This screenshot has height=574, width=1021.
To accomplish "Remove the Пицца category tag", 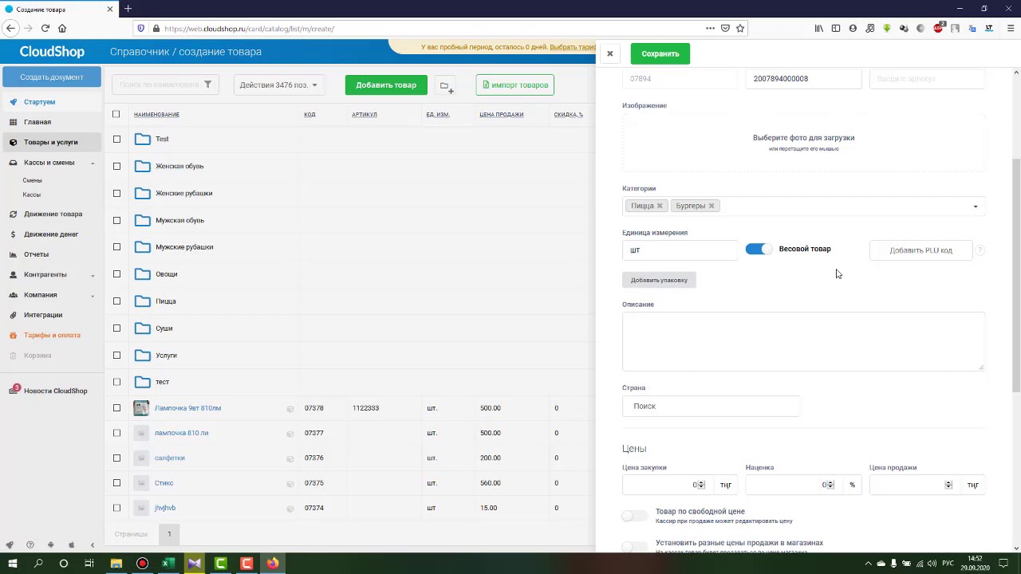I will click(x=660, y=206).
